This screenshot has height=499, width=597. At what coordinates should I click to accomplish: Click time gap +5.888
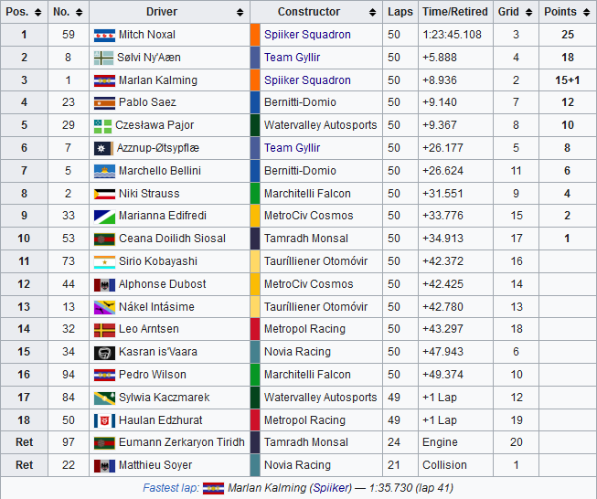[440, 58]
